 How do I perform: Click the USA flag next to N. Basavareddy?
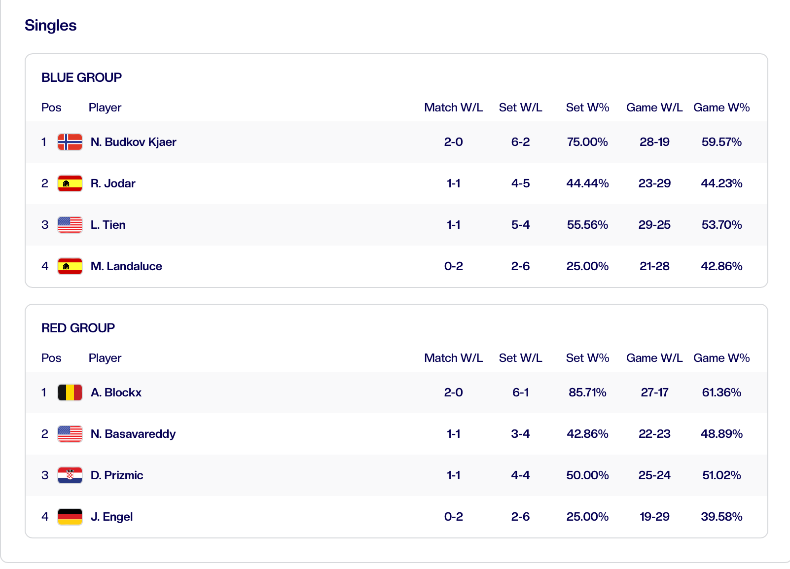pyautogui.click(x=70, y=434)
